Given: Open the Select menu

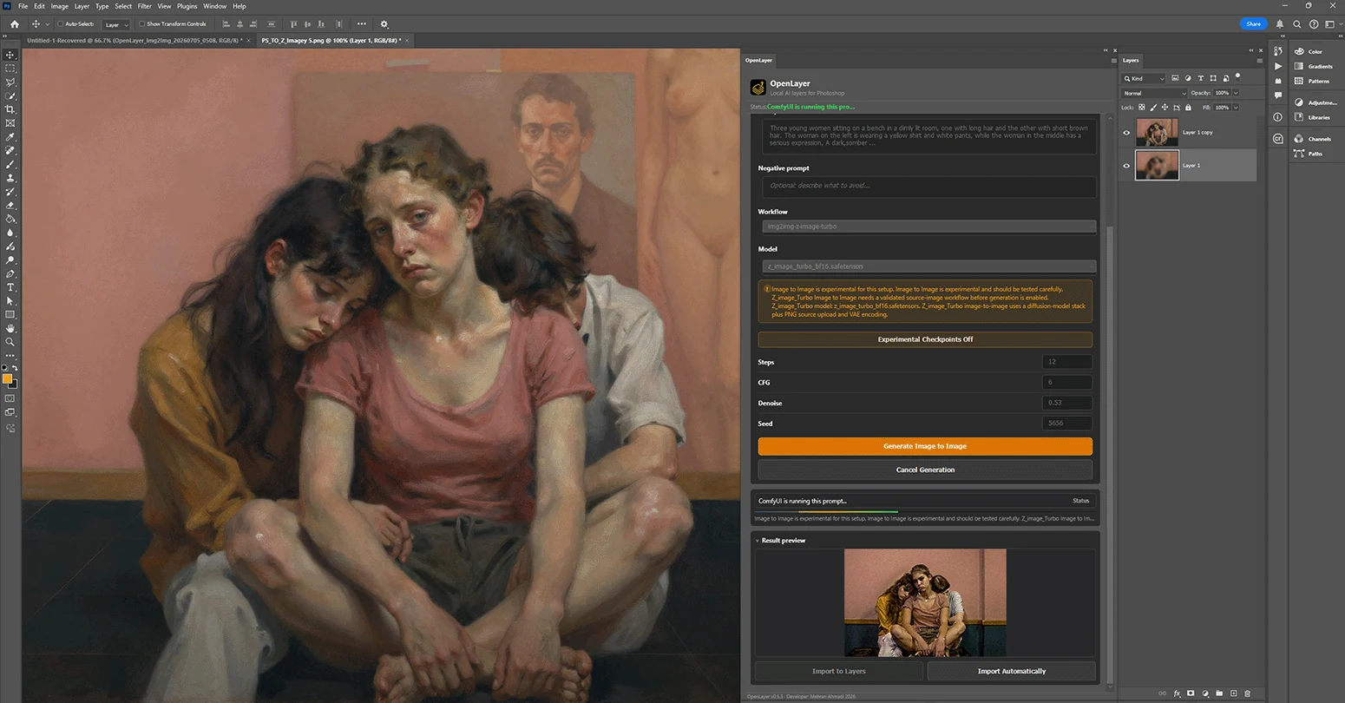Looking at the screenshot, I should coord(123,6).
